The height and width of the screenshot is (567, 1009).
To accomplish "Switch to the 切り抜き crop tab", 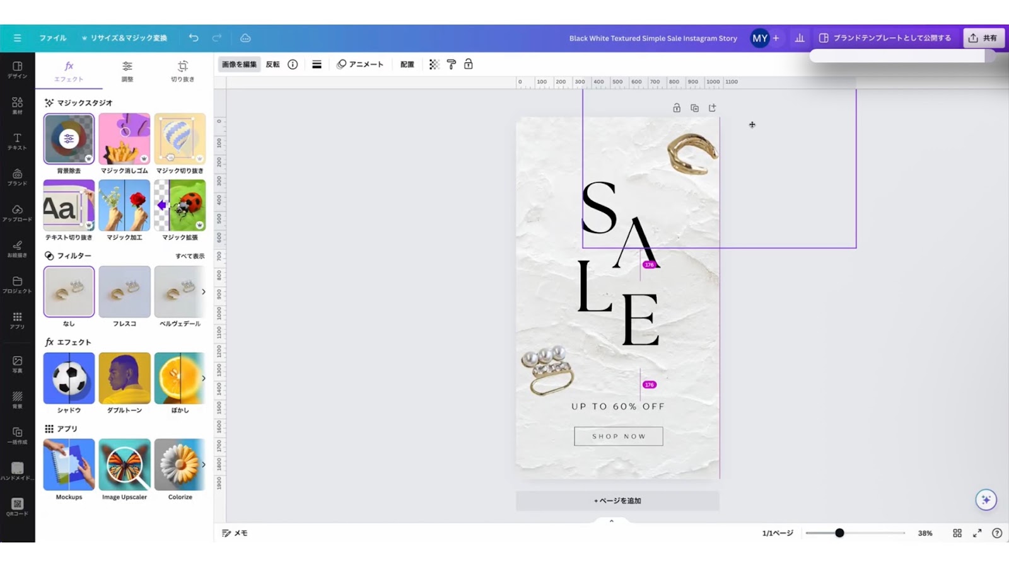I will click(182, 71).
